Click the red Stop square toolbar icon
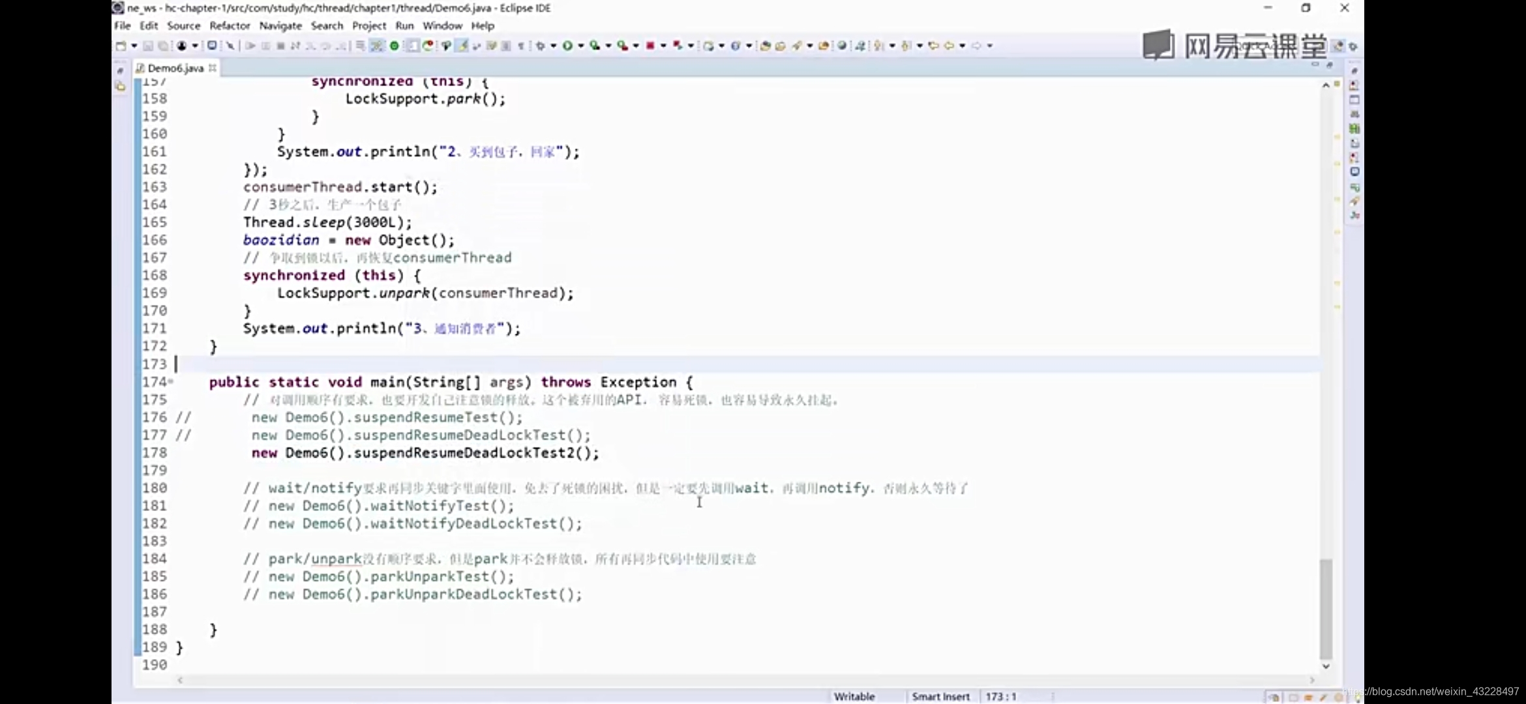The height and width of the screenshot is (704, 1526). coord(650,46)
